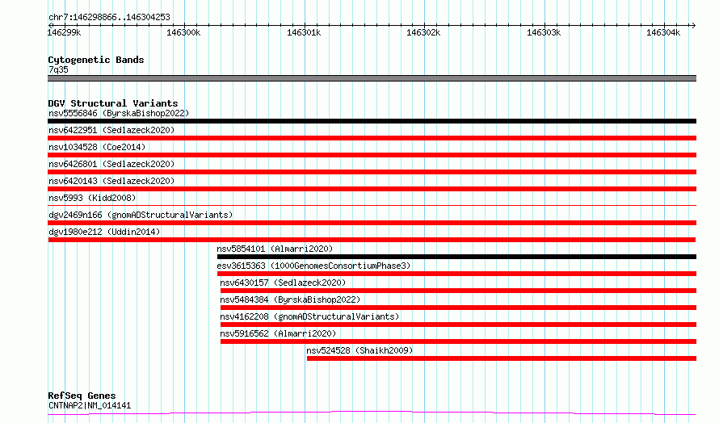Click the red bar under nsv6420143
The image size is (719, 423).
[372, 189]
